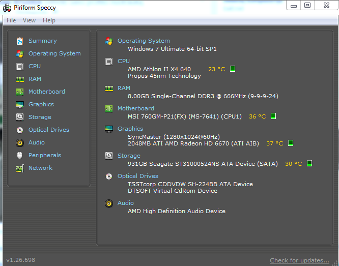Select Operating System in the sidebar list

54,53
